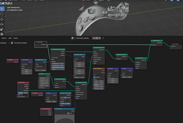This screenshot has height=123, width=183.
Task: Click the Plane object icon in Object Info
Action: [19, 95]
